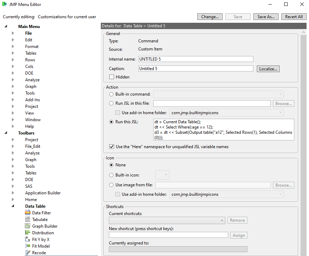Viewport: 309px width, 256px height.
Task: Click the Recode icon
Action: pos(28,252)
